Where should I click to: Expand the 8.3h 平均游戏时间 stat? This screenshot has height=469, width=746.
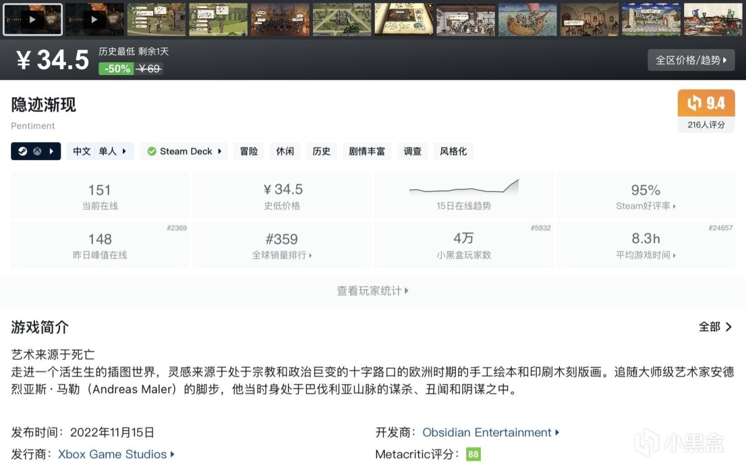[x=646, y=245]
